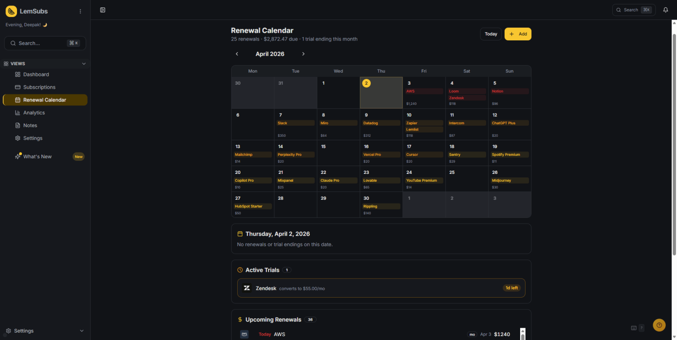Click the AWS icon in Upcoming Renewals
This screenshot has width=677, height=340.
[x=244, y=334]
